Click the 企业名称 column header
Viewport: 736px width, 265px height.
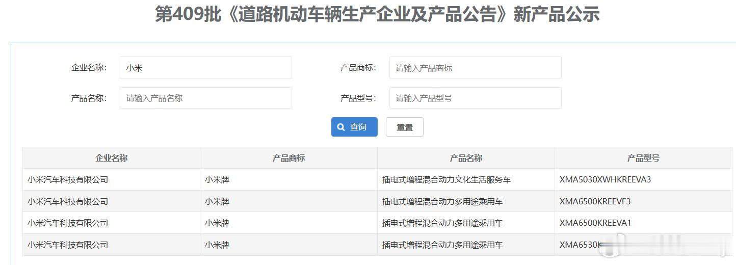click(111, 158)
